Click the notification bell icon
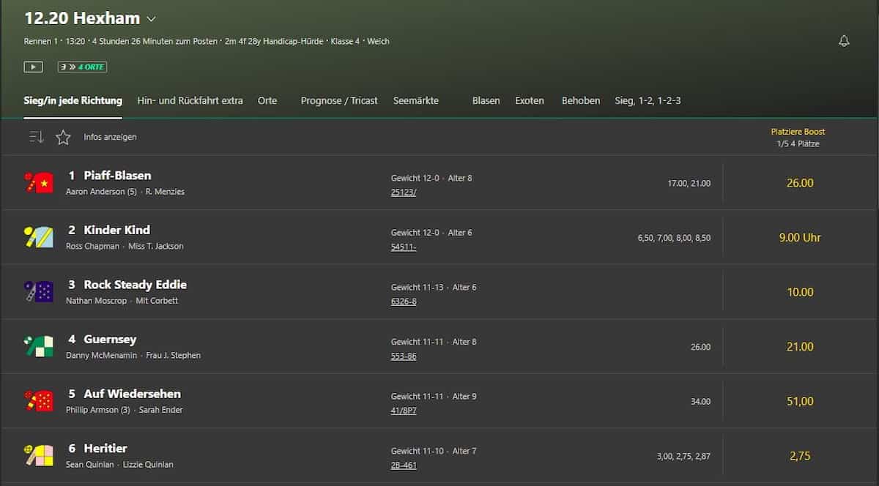Image resolution: width=879 pixels, height=486 pixels. (x=844, y=41)
